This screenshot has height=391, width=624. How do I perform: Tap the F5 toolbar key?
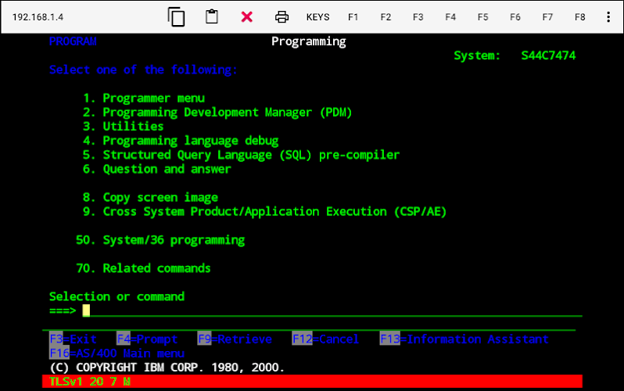[x=482, y=17]
